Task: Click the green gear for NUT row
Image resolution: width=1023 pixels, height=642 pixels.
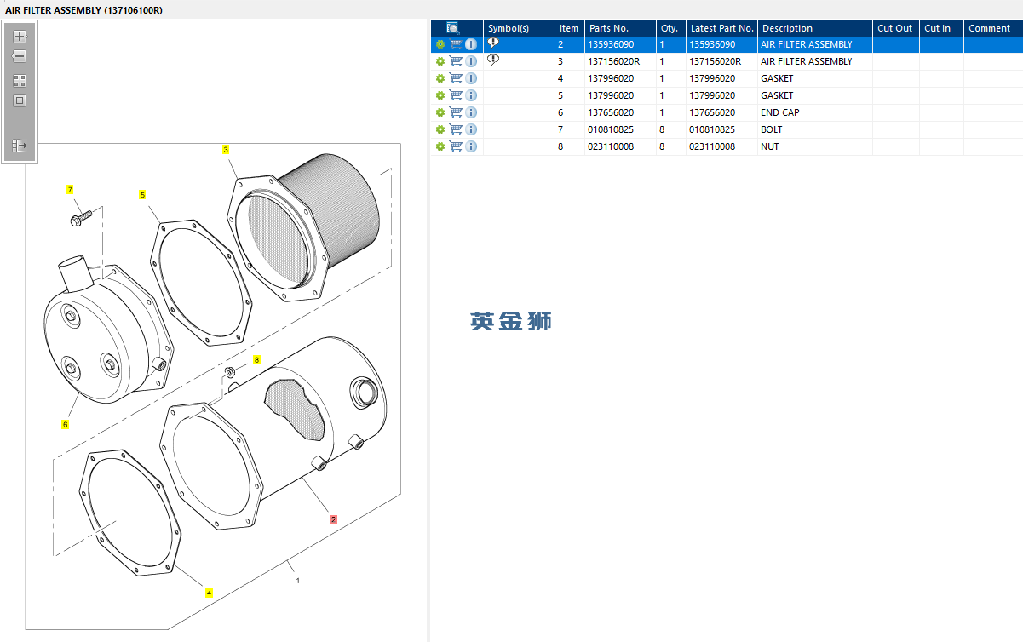Action: [440, 146]
